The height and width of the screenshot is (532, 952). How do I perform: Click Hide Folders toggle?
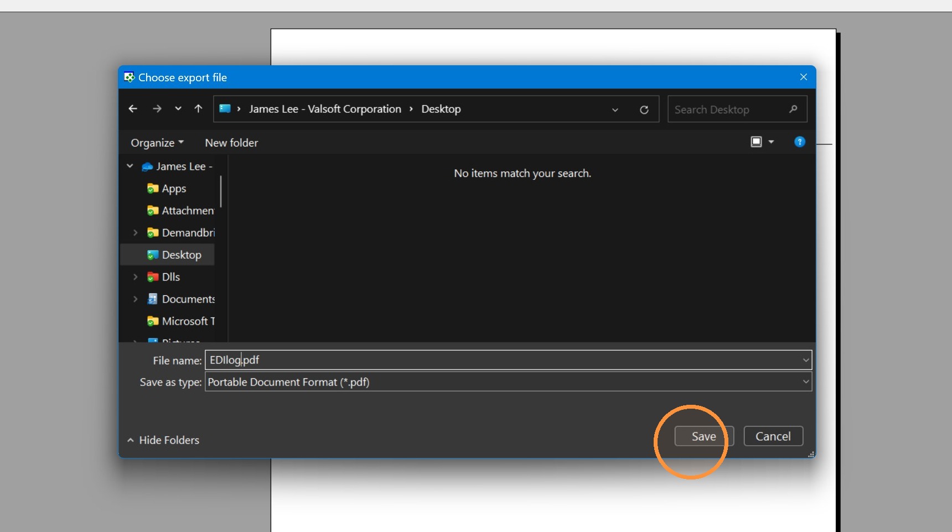[163, 440]
